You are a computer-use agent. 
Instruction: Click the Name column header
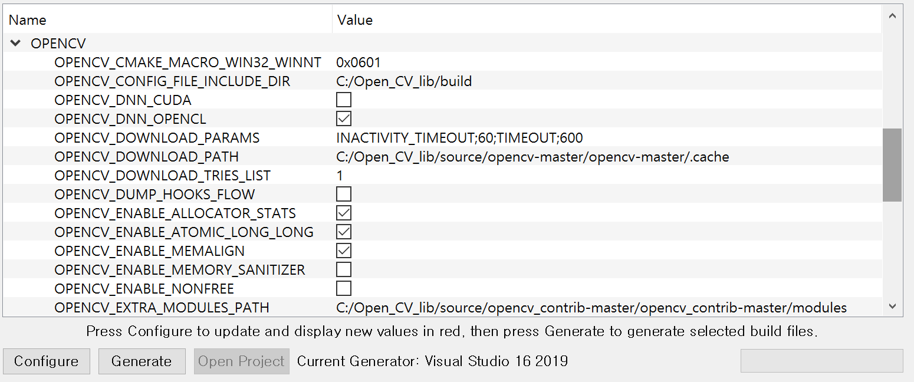click(168, 20)
